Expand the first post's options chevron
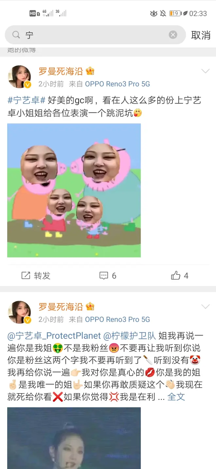 point(205,71)
